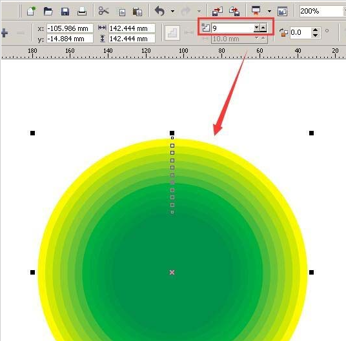Undo the last action

coord(159,11)
